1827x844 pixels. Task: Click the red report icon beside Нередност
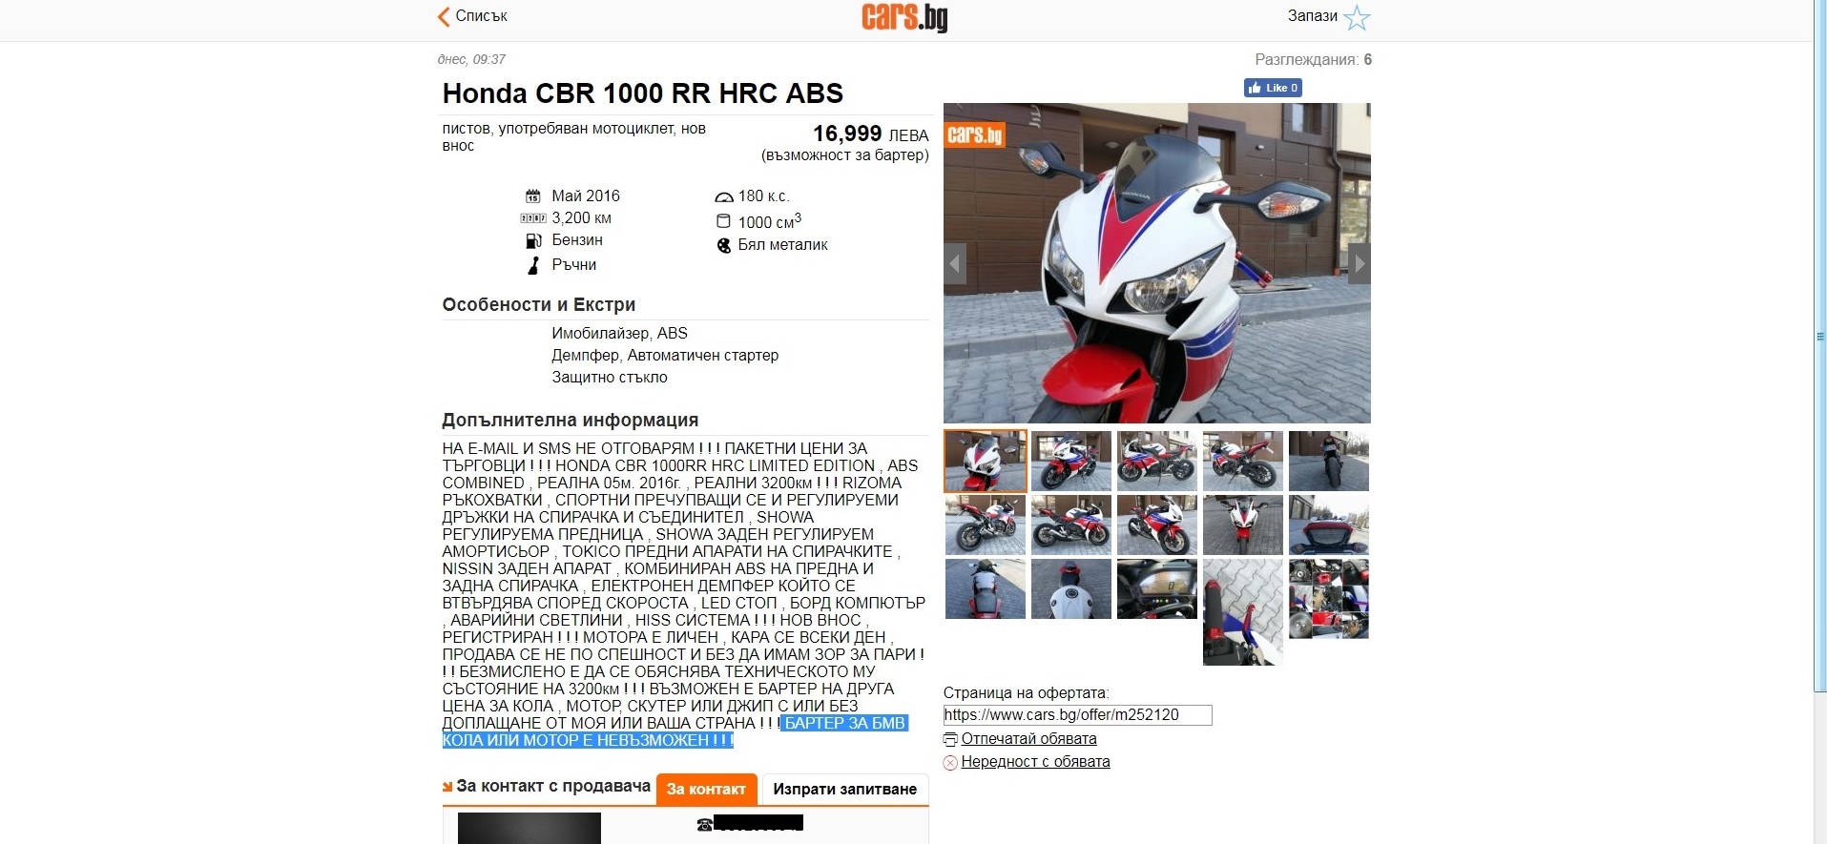pyautogui.click(x=950, y=762)
